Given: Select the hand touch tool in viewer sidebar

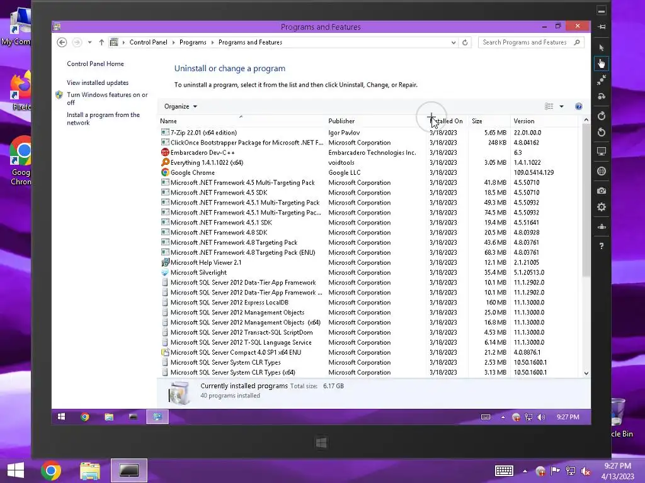Looking at the screenshot, I should (x=602, y=64).
